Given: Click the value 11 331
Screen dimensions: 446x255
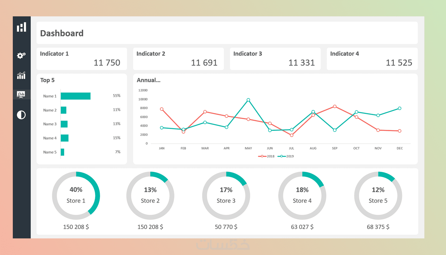Looking at the screenshot, I should 301,63.
